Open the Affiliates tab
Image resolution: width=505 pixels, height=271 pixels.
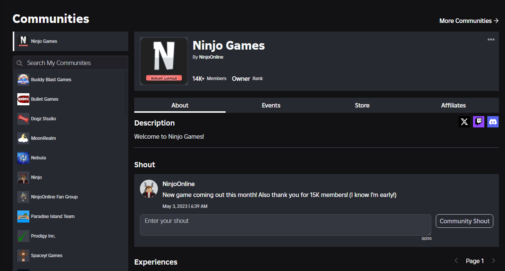[453, 105]
